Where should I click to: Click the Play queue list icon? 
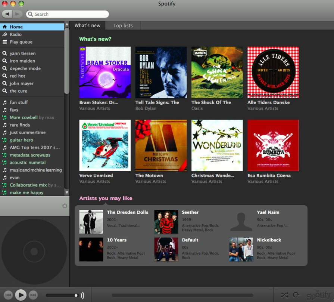(x=5, y=42)
